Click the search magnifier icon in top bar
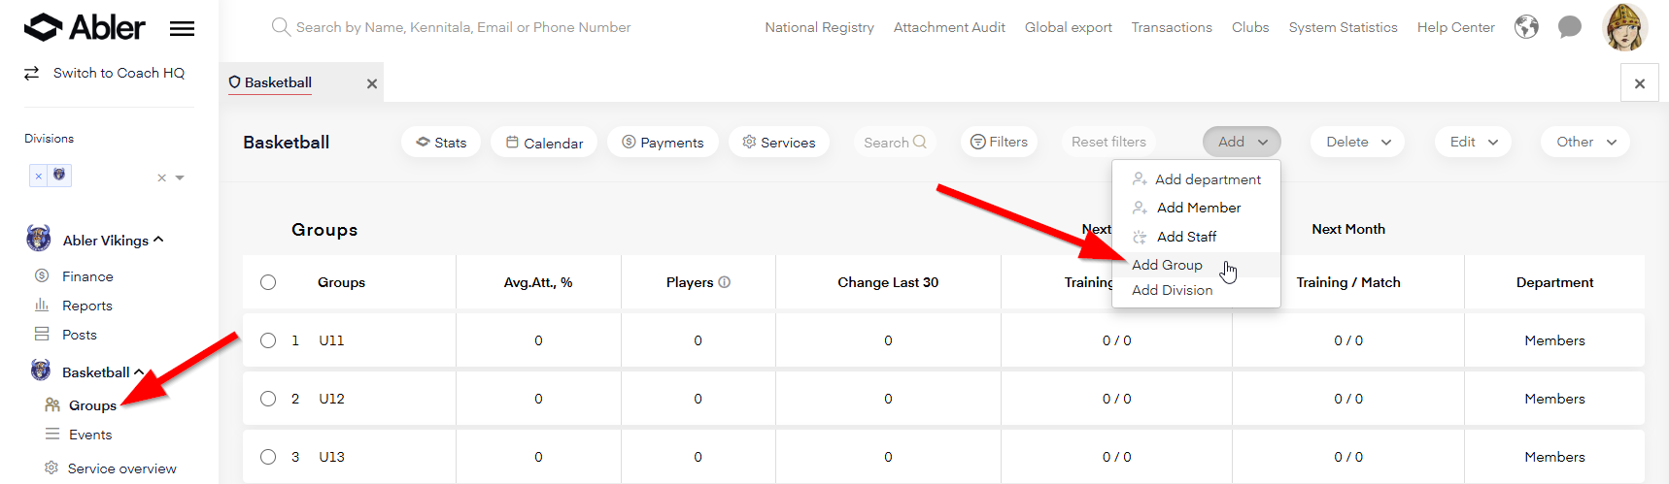 point(281,27)
